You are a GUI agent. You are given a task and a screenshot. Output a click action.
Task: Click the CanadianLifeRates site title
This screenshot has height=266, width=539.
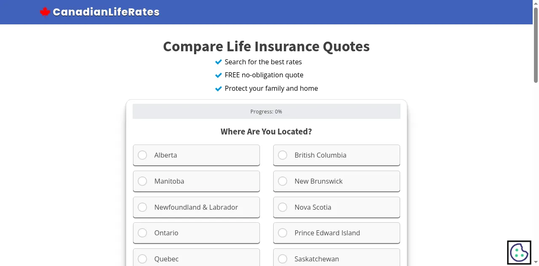tap(106, 12)
